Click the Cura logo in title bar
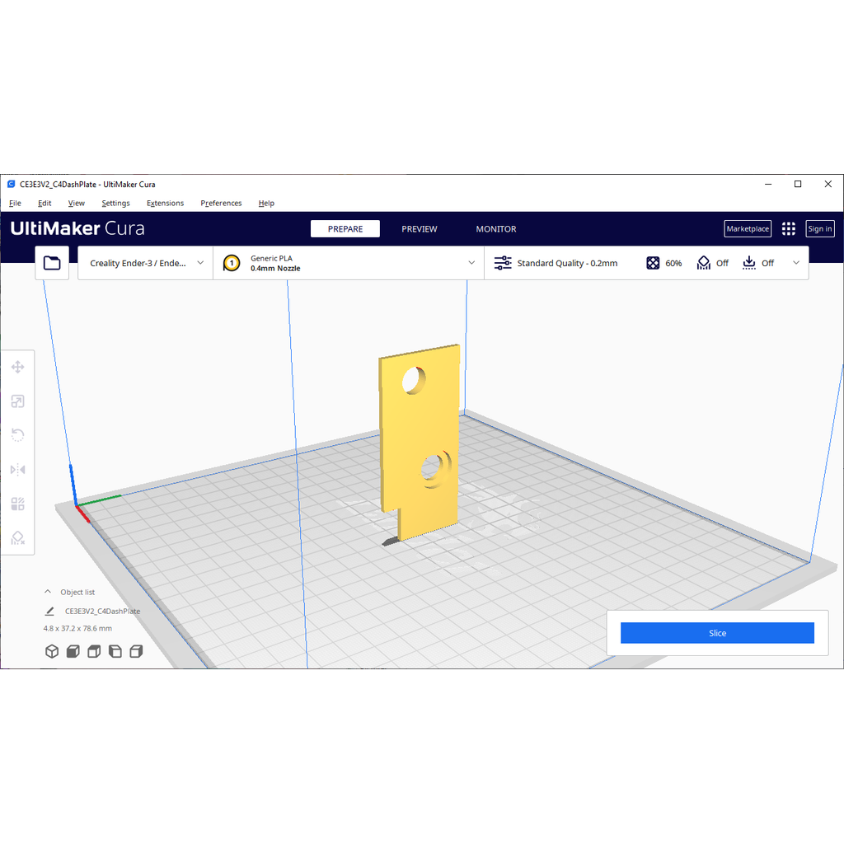The height and width of the screenshot is (844, 844). (x=11, y=184)
